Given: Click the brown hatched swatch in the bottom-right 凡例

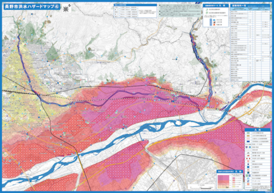Looking at the screenshot, I should coord(248,136).
